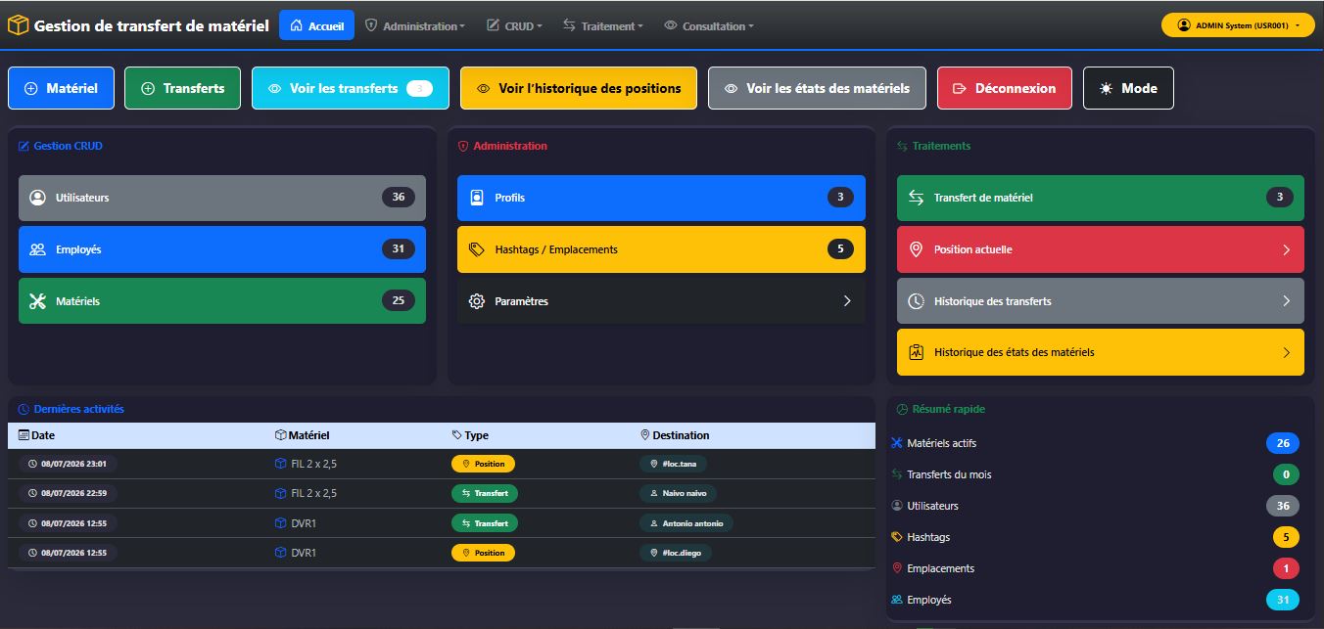Click the 36 count badge on Utilisateurs
This screenshot has width=1324, height=629.
(398, 198)
